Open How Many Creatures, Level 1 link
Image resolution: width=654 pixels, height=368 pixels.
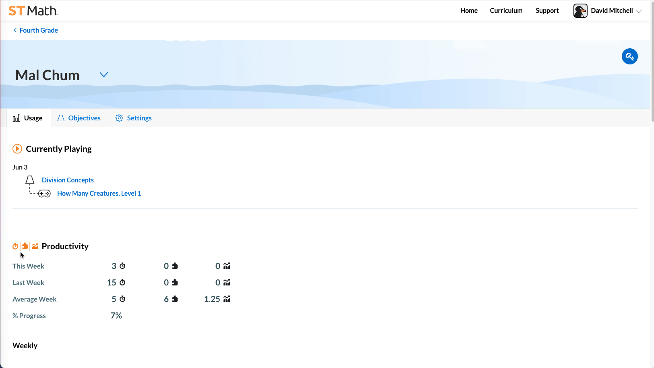point(99,193)
